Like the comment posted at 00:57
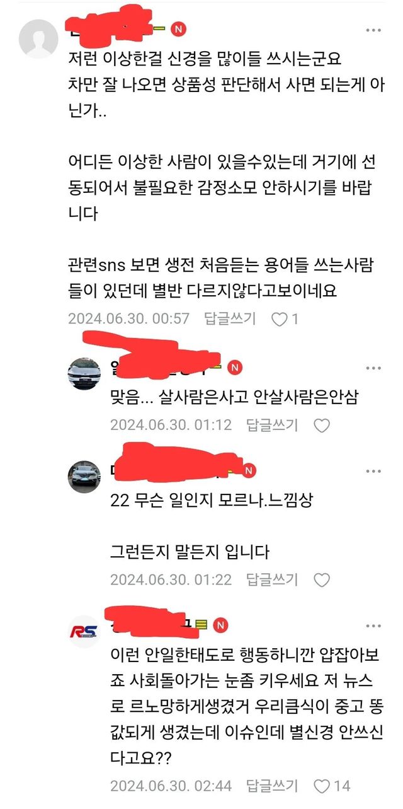Image resolution: width=403 pixels, height=809 pixels. point(280,319)
